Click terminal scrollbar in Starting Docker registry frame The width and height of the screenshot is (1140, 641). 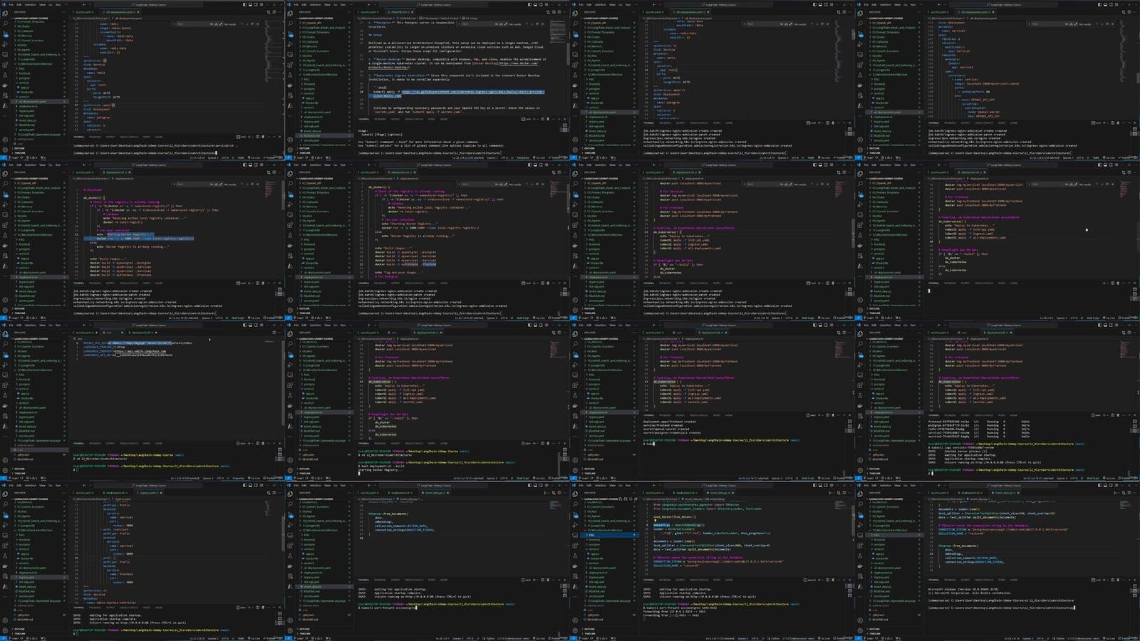coord(559,463)
